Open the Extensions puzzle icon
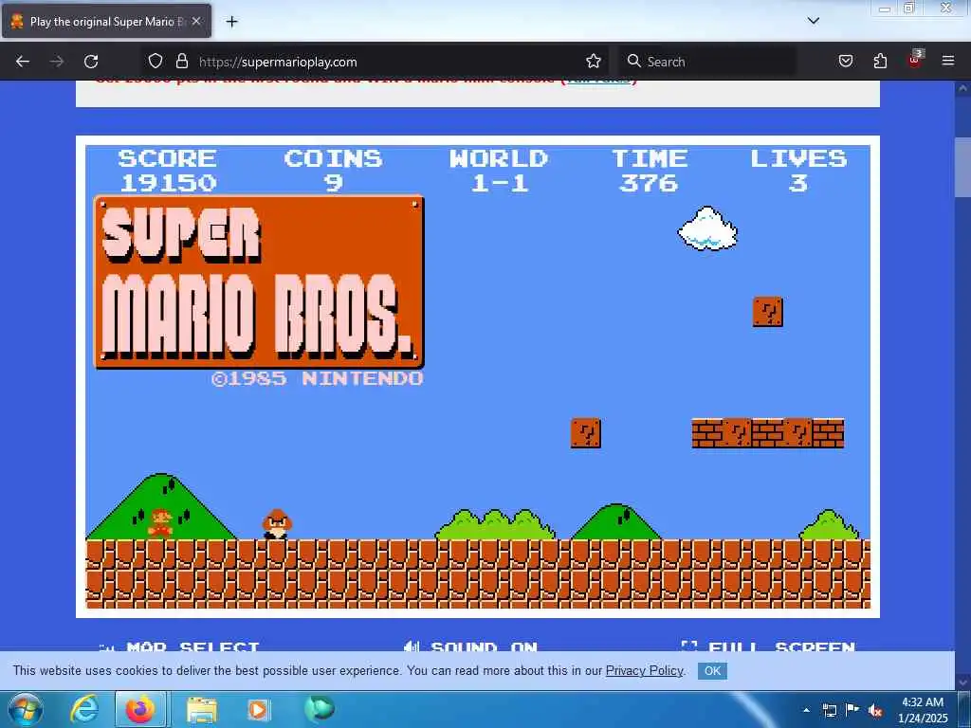Screen dimensions: 971x728 [x=880, y=62]
